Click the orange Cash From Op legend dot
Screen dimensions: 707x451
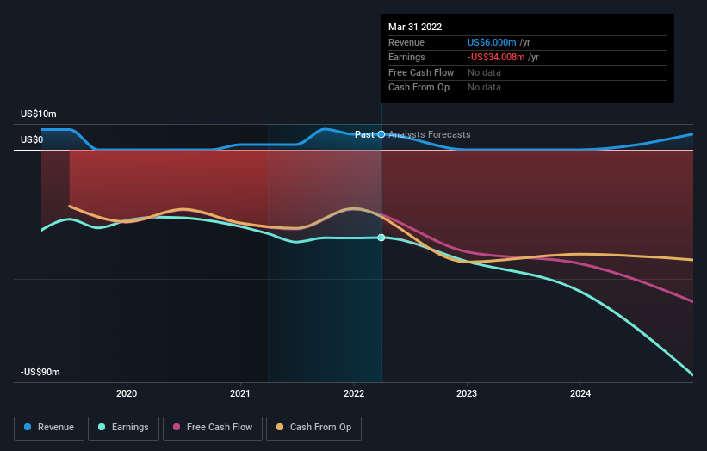(x=280, y=427)
